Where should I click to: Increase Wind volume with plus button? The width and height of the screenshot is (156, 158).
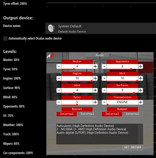pyautogui.click(x=95, y=90)
